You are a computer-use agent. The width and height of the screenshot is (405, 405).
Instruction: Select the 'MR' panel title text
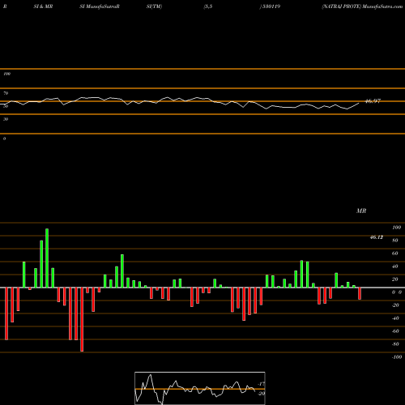(361, 211)
